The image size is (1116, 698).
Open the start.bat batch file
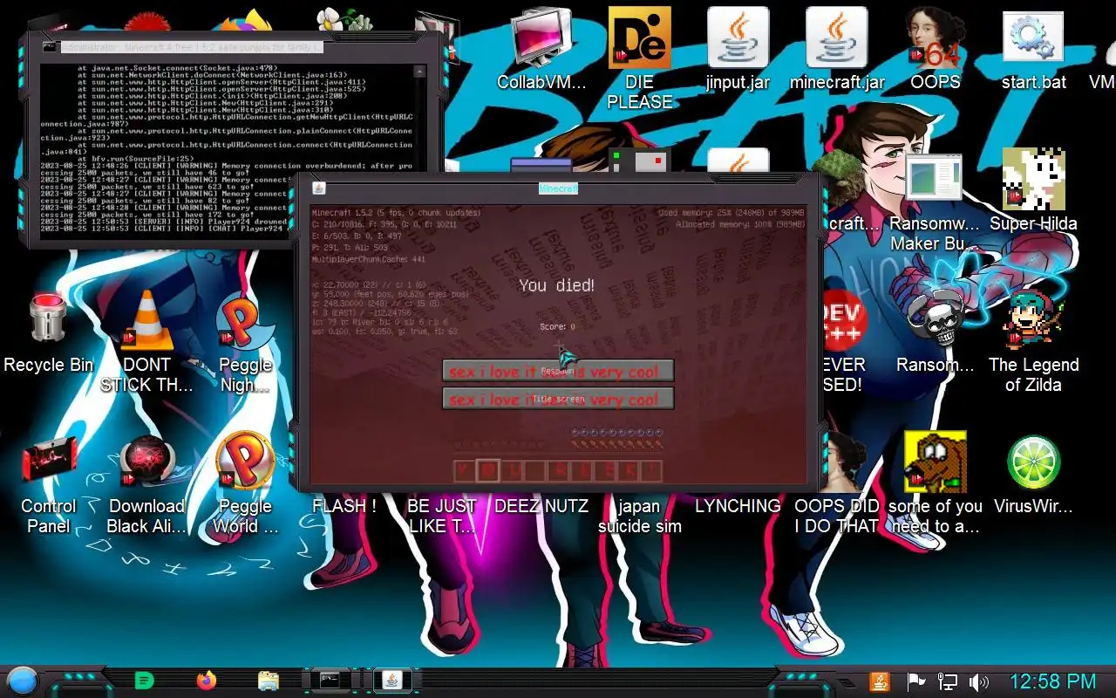[x=1034, y=50]
